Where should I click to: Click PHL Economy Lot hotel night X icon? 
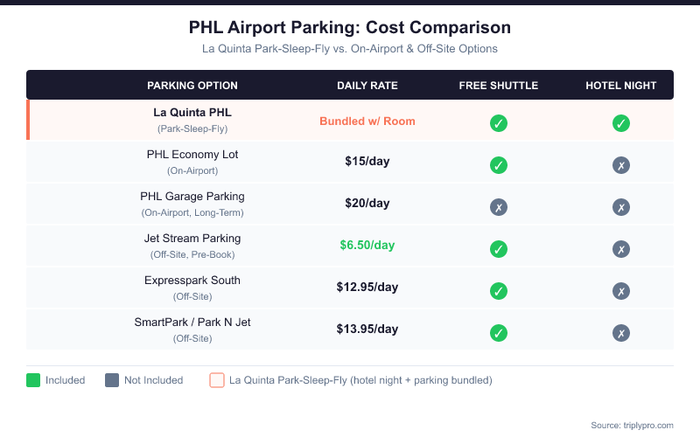(x=621, y=165)
